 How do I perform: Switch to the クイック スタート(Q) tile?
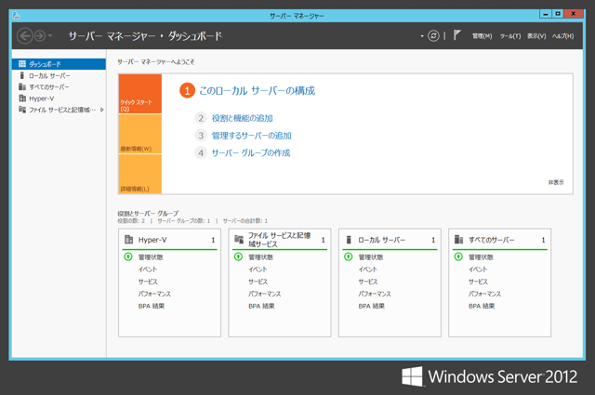[x=140, y=94]
